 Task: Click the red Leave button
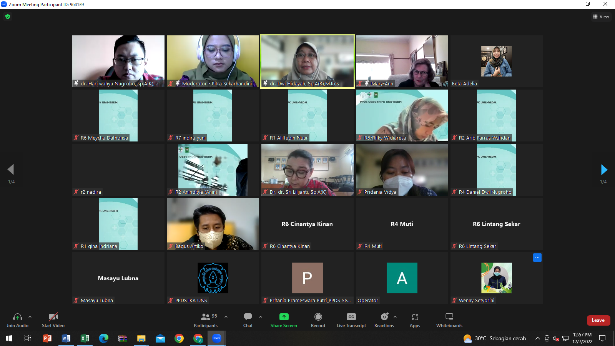point(598,320)
